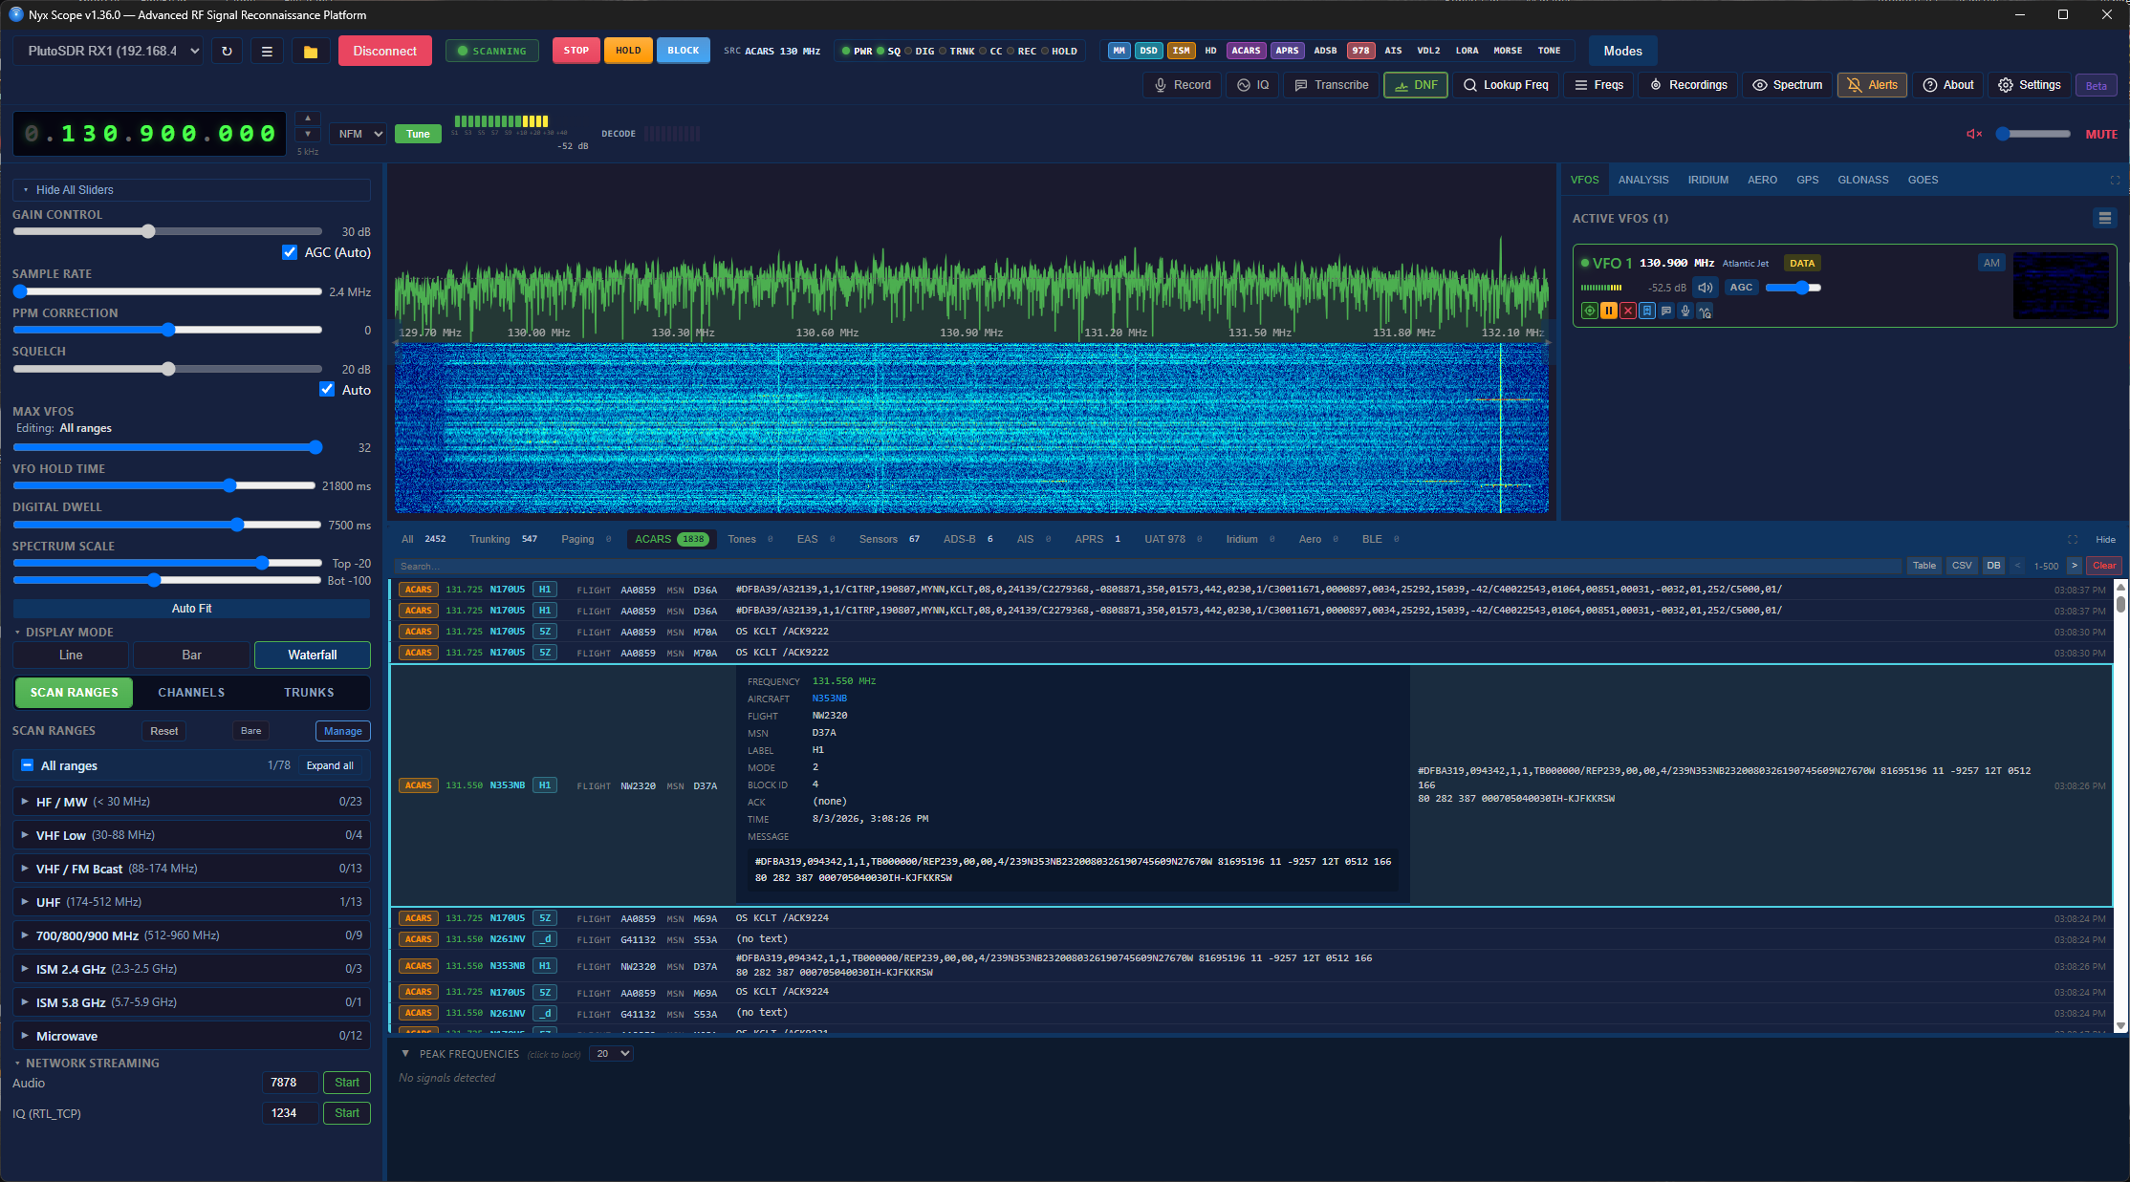Click the STOP scan button
Screen dimensions: 2130x1182
[x=576, y=51]
